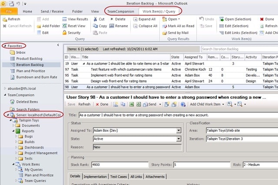Click the Cut scissors icon

tap(96, 19)
